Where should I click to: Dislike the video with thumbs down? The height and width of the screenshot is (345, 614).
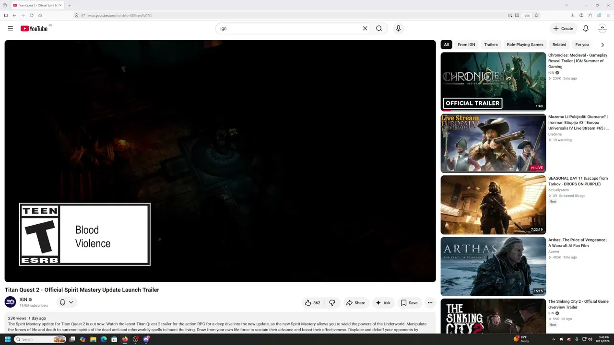click(x=332, y=303)
